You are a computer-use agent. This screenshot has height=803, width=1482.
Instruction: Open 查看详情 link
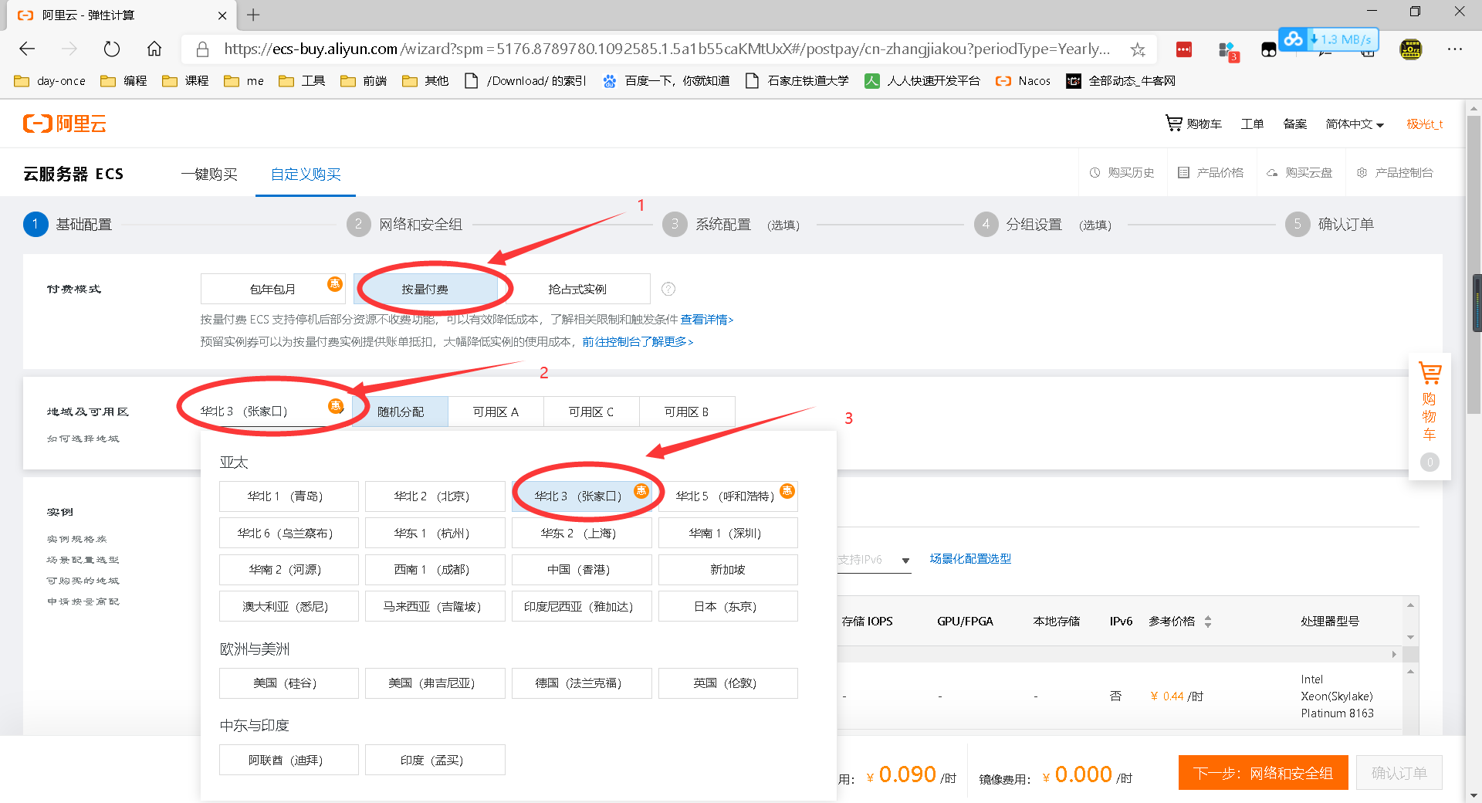point(707,319)
